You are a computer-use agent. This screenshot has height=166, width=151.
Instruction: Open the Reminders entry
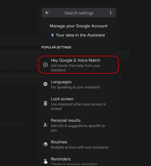tap(79, 161)
